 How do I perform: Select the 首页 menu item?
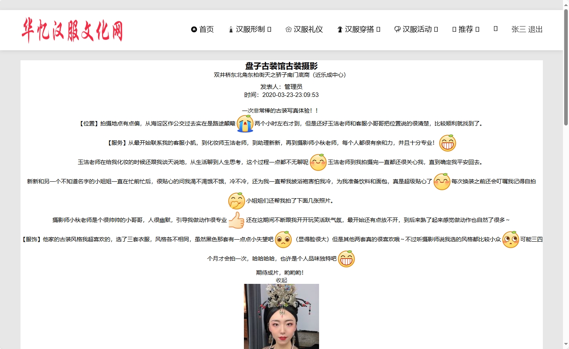206,29
